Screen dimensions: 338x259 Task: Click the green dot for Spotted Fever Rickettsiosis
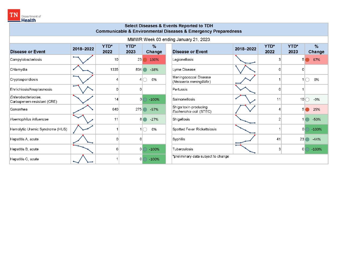click(x=307, y=129)
